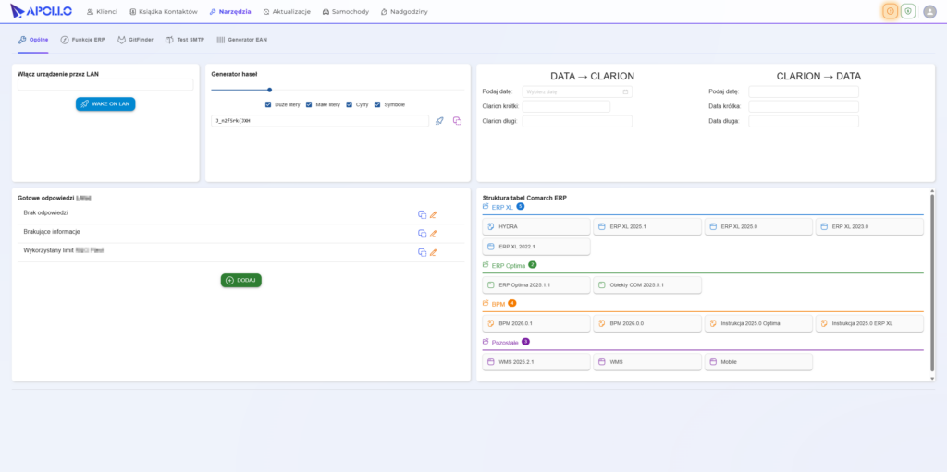Open the 'Wybierz datę' date picker field
This screenshot has width=947, height=472.
point(577,91)
